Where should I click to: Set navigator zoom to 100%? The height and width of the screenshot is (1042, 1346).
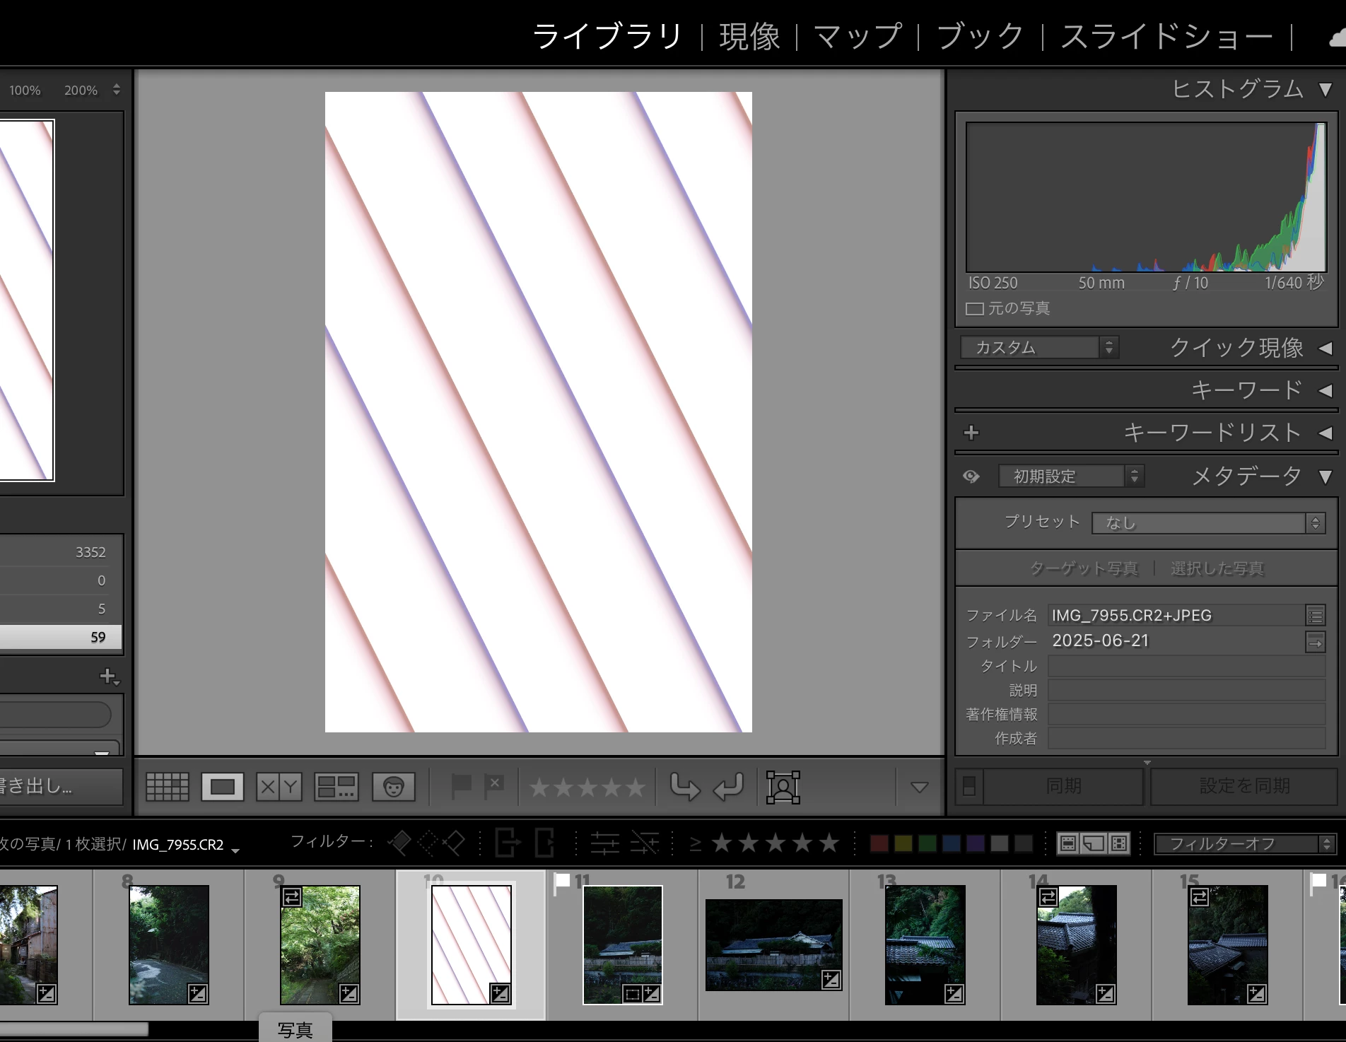click(x=25, y=90)
